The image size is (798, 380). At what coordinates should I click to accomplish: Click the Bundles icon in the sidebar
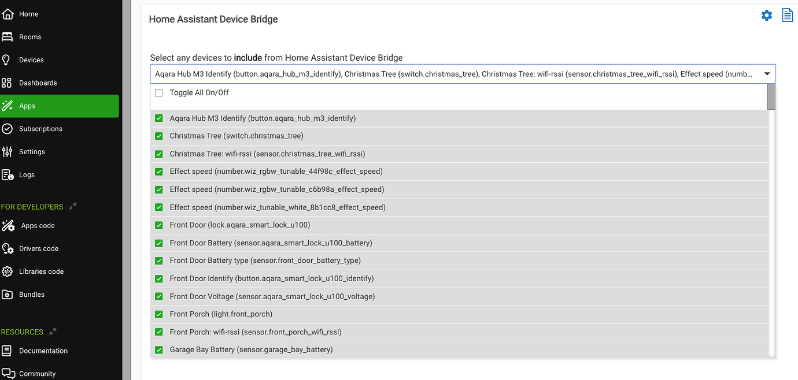(x=8, y=295)
